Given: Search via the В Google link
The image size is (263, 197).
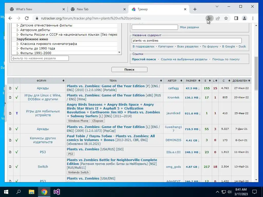Looking at the screenshot, I should (x=228, y=46).
